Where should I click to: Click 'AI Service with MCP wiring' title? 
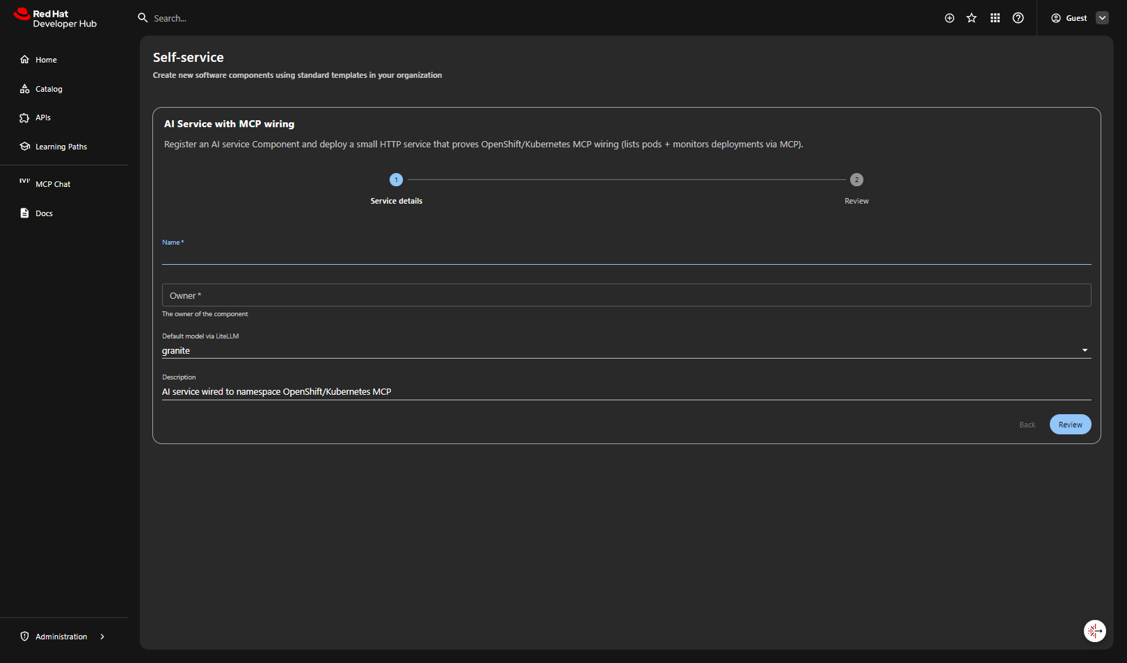tap(230, 124)
